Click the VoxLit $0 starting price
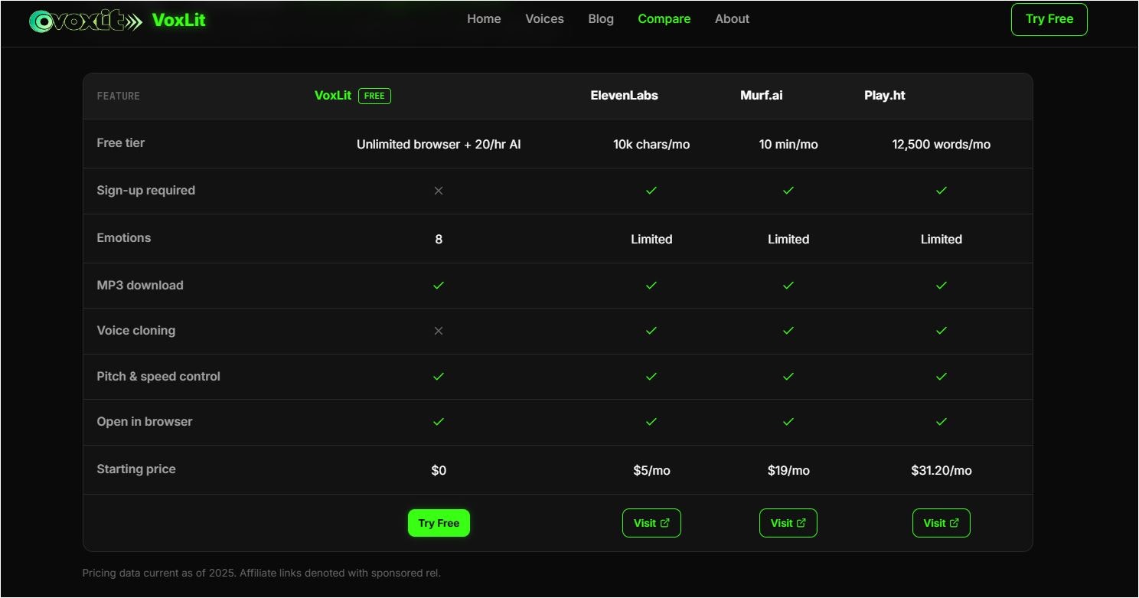The width and height of the screenshot is (1139, 598). point(439,470)
